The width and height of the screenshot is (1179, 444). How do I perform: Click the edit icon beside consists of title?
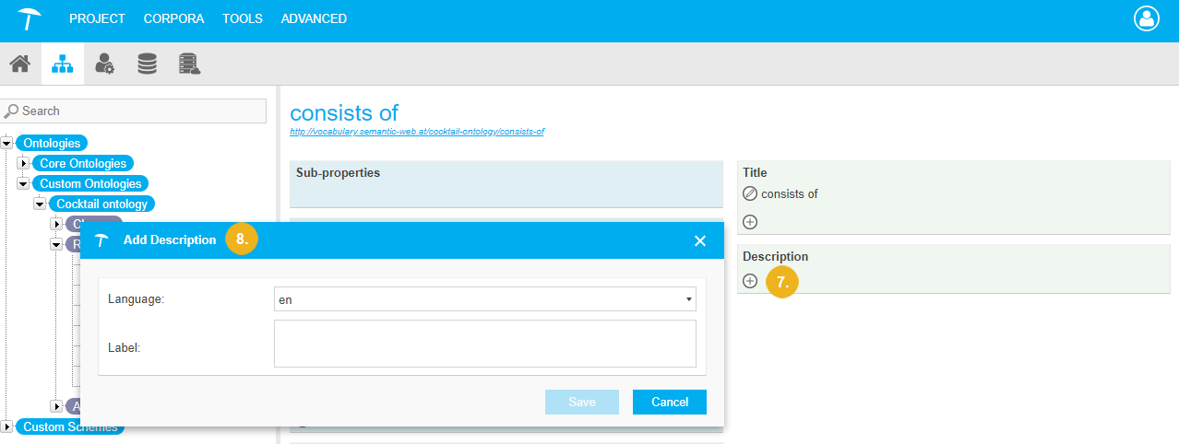click(x=750, y=194)
